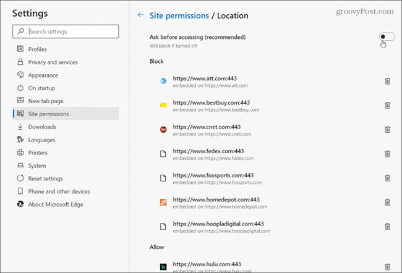Click the bestbuy.com yellow tag favicon
The image size is (402, 273).
(163, 105)
